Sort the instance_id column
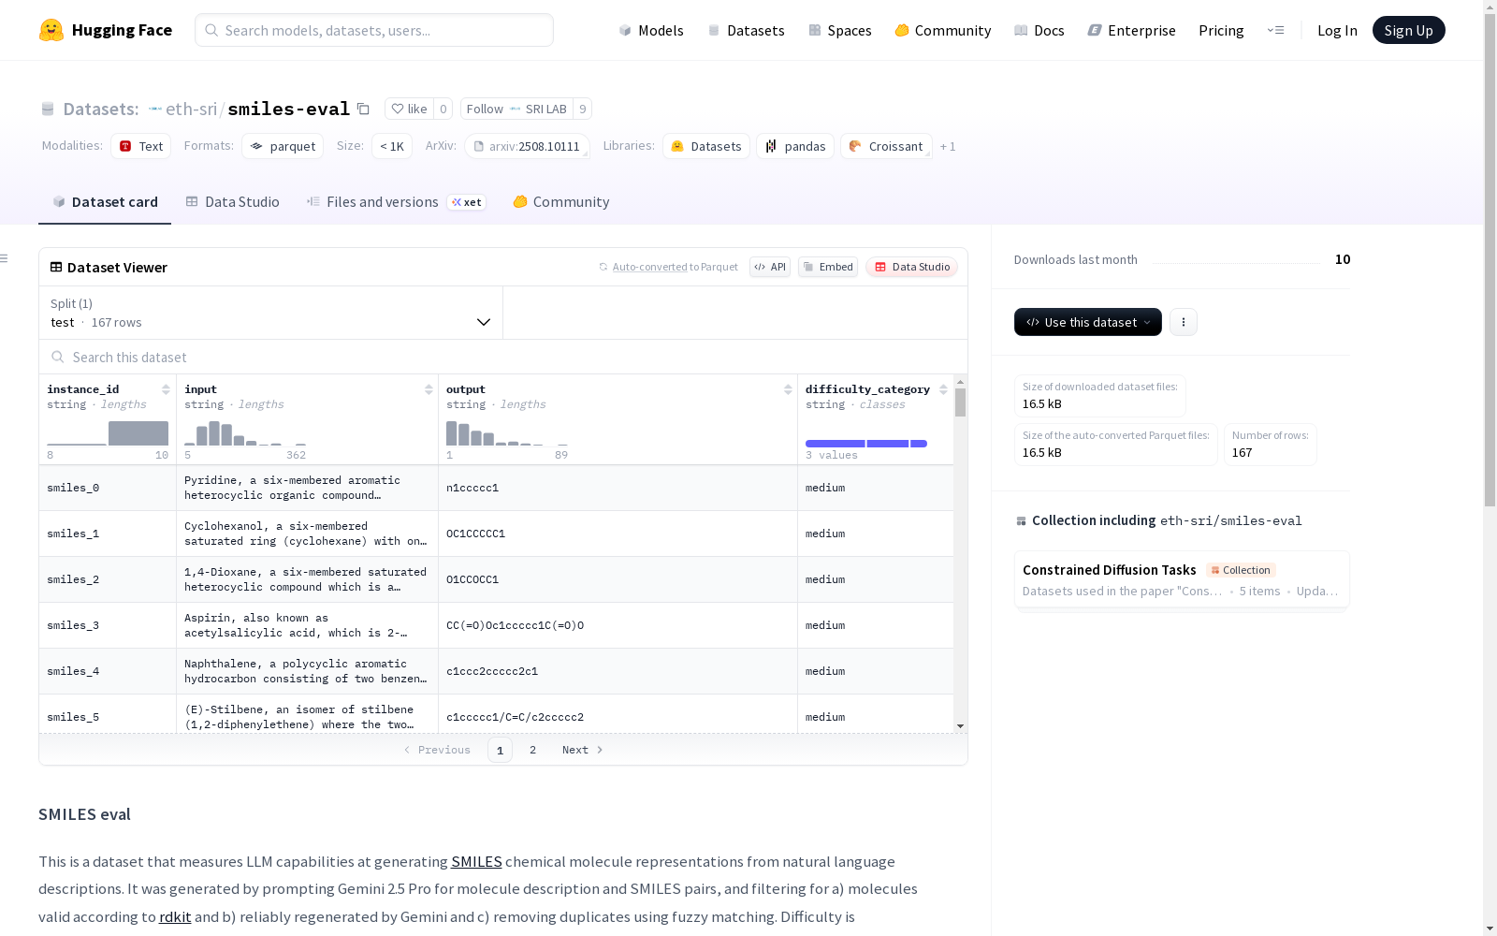This screenshot has height=936, width=1497. 166,389
